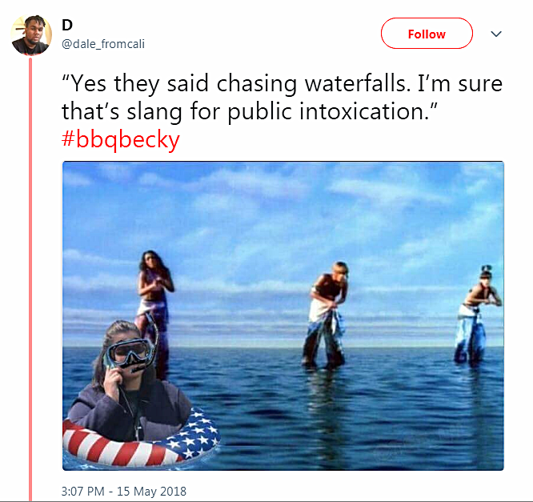Click the 3:07 PM time in the timestamp
The height and width of the screenshot is (502, 533).
pyautogui.click(x=82, y=491)
